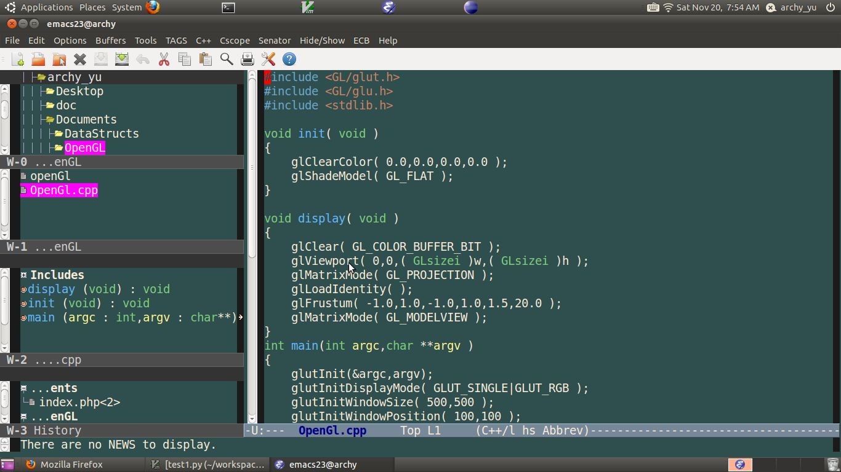The image size is (841, 472).
Task: Open the terminal launcher in the top panel
Action: point(228,7)
